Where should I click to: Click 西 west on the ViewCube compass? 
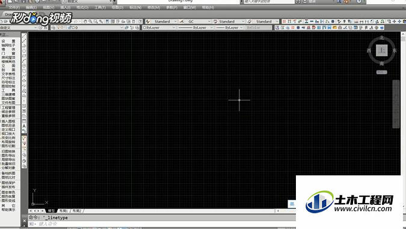pyautogui.click(x=369, y=51)
